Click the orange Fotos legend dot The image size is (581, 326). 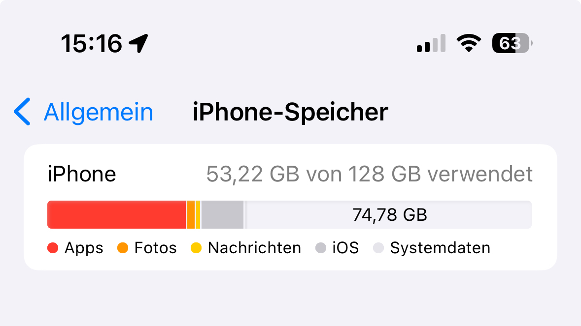coord(123,248)
